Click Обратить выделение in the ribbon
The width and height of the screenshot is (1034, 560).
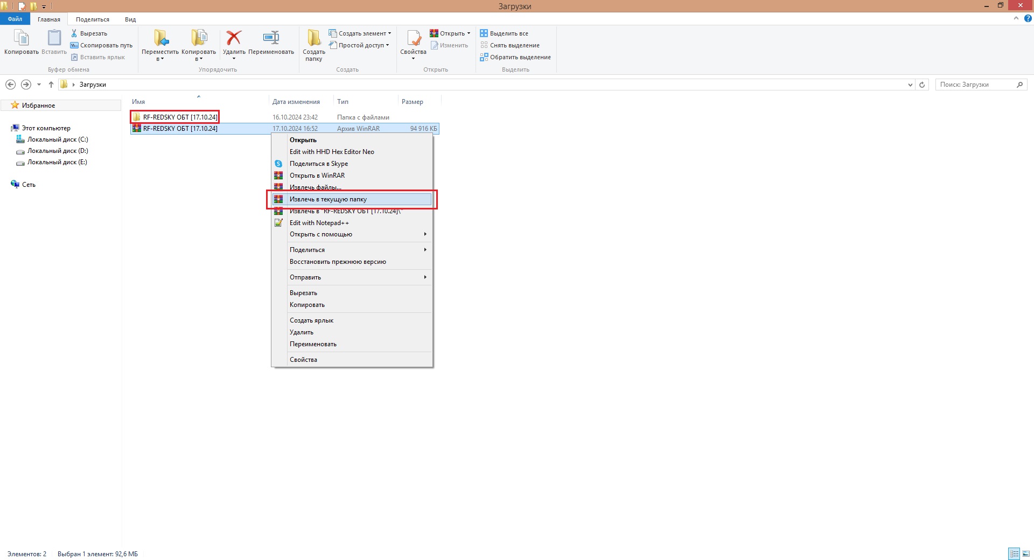[x=515, y=57]
